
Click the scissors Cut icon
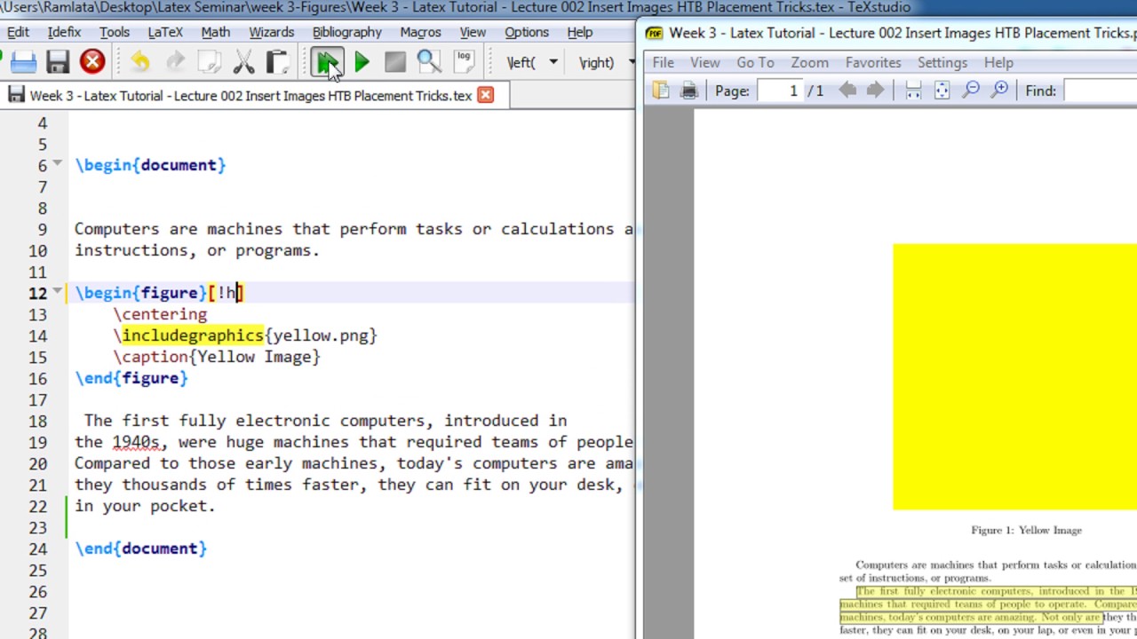coord(243,62)
